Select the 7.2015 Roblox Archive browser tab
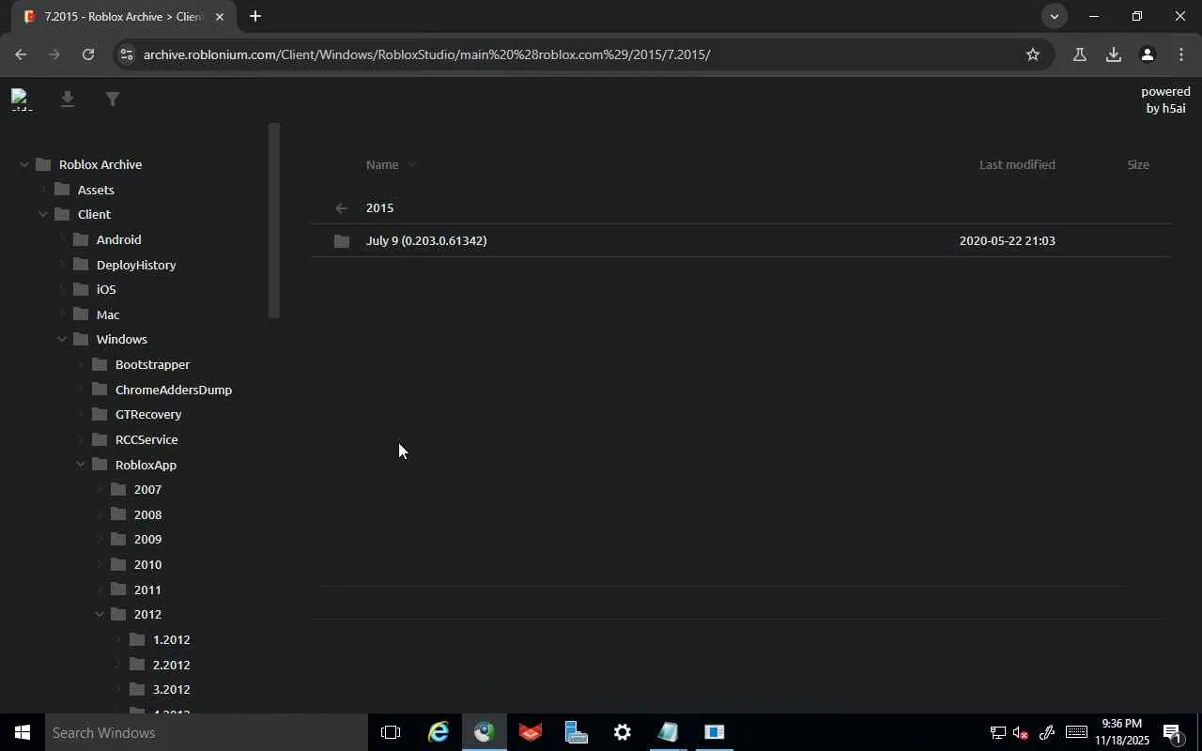The height and width of the screenshot is (751, 1202). 122,17
